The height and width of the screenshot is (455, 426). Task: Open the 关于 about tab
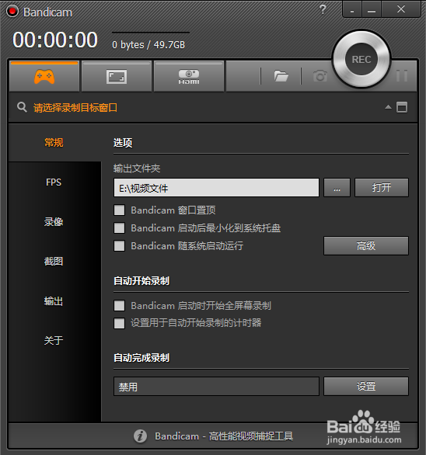(54, 340)
